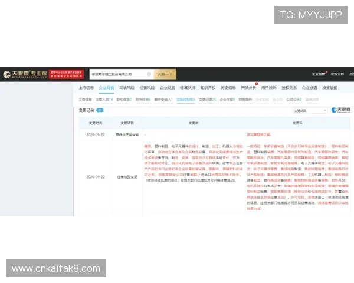Select the 股东信息 2 sub-tab

click(124, 100)
